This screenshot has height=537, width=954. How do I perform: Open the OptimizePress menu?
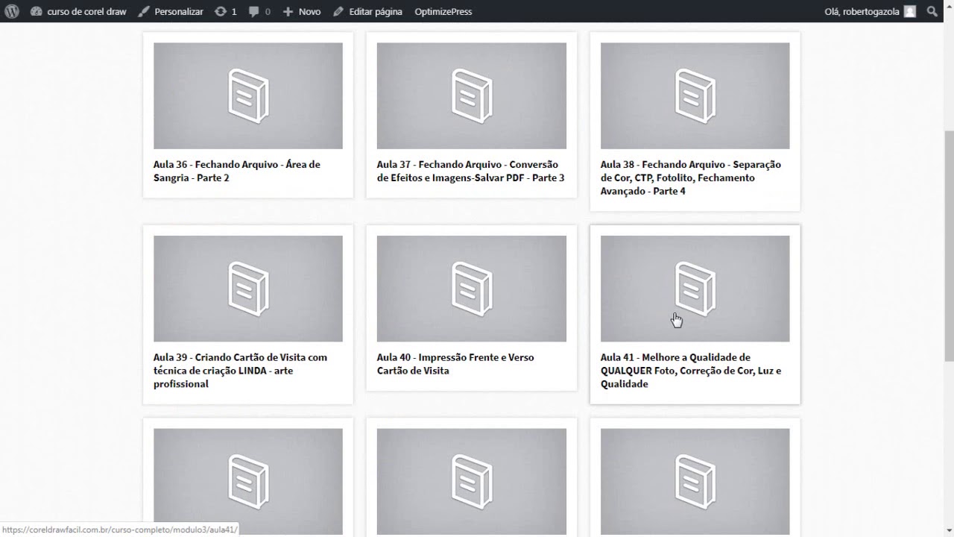click(443, 11)
